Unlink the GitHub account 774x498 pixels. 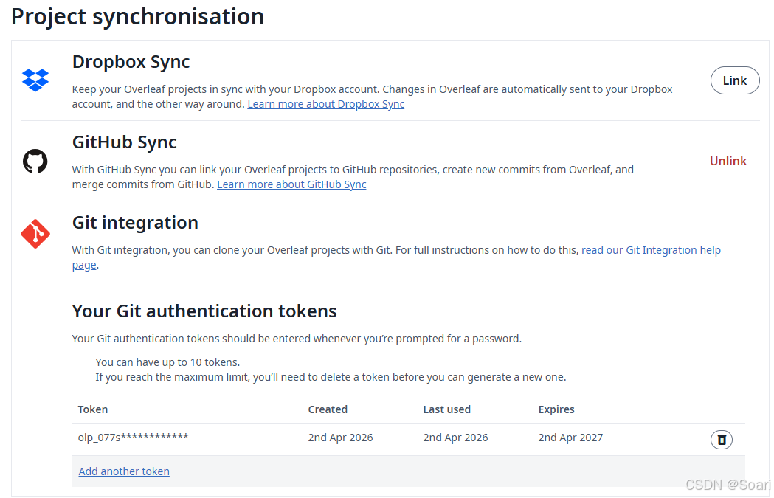(728, 161)
